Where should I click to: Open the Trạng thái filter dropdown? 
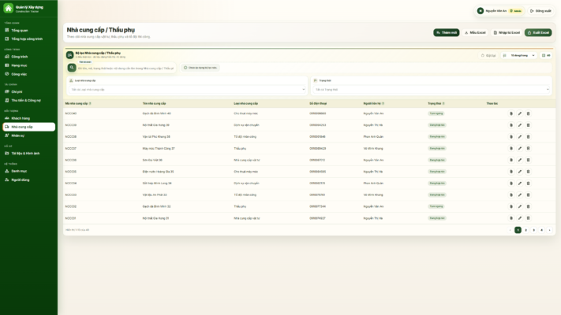click(431, 90)
